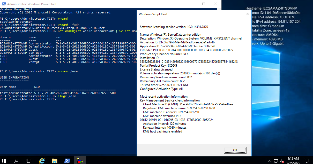
Task: Click the muted volume tray icon
Action: (282, 161)
